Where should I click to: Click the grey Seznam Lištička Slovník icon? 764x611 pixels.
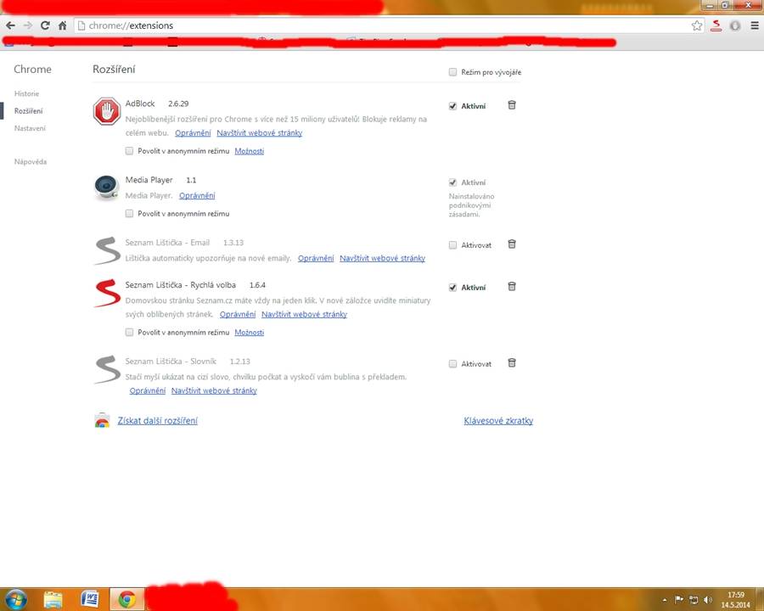(107, 369)
